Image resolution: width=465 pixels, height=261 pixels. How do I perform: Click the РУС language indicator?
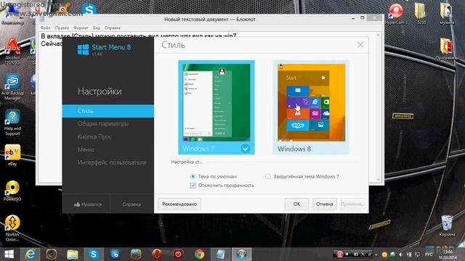tap(429, 254)
